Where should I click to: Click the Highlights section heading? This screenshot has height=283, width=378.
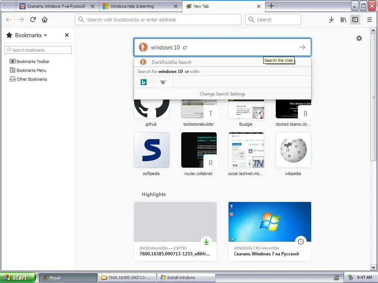(x=154, y=194)
